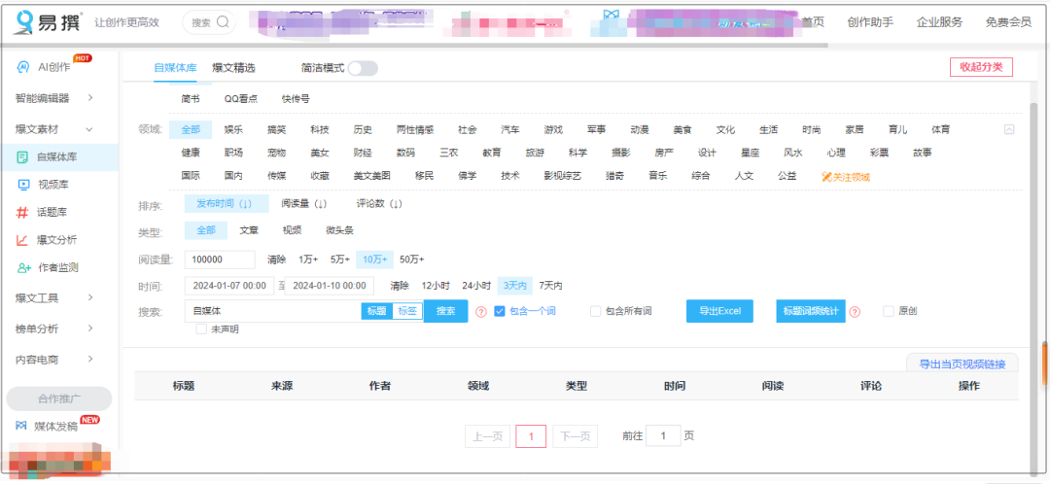Click the start time field 2024-01-07
The height and width of the screenshot is (484, 1050).
(229, 286)
